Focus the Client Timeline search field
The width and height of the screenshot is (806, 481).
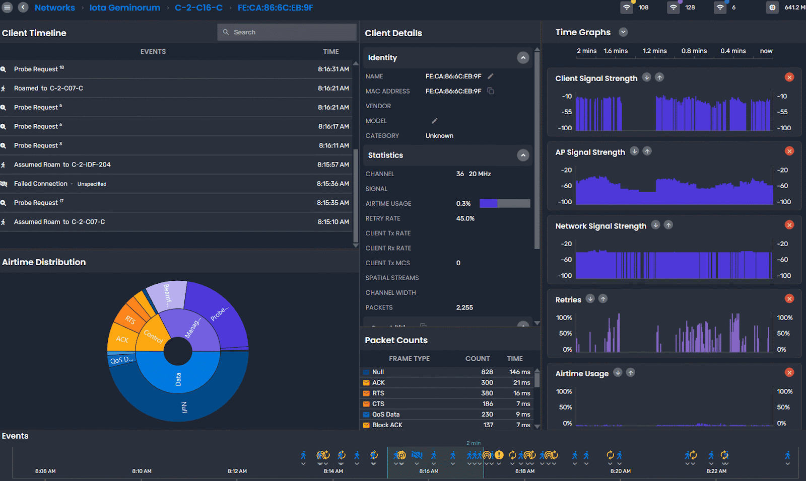pos(287,32)
